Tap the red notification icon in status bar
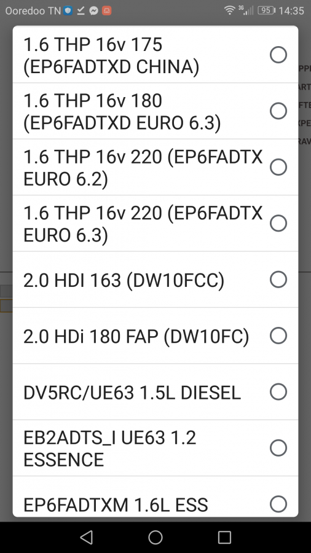311x553 pixels. point(107,10)
